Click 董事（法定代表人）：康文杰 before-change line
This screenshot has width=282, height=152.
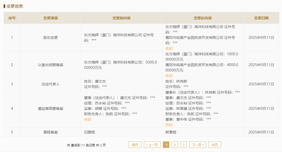pyautogui.click(x=119, y=98)
